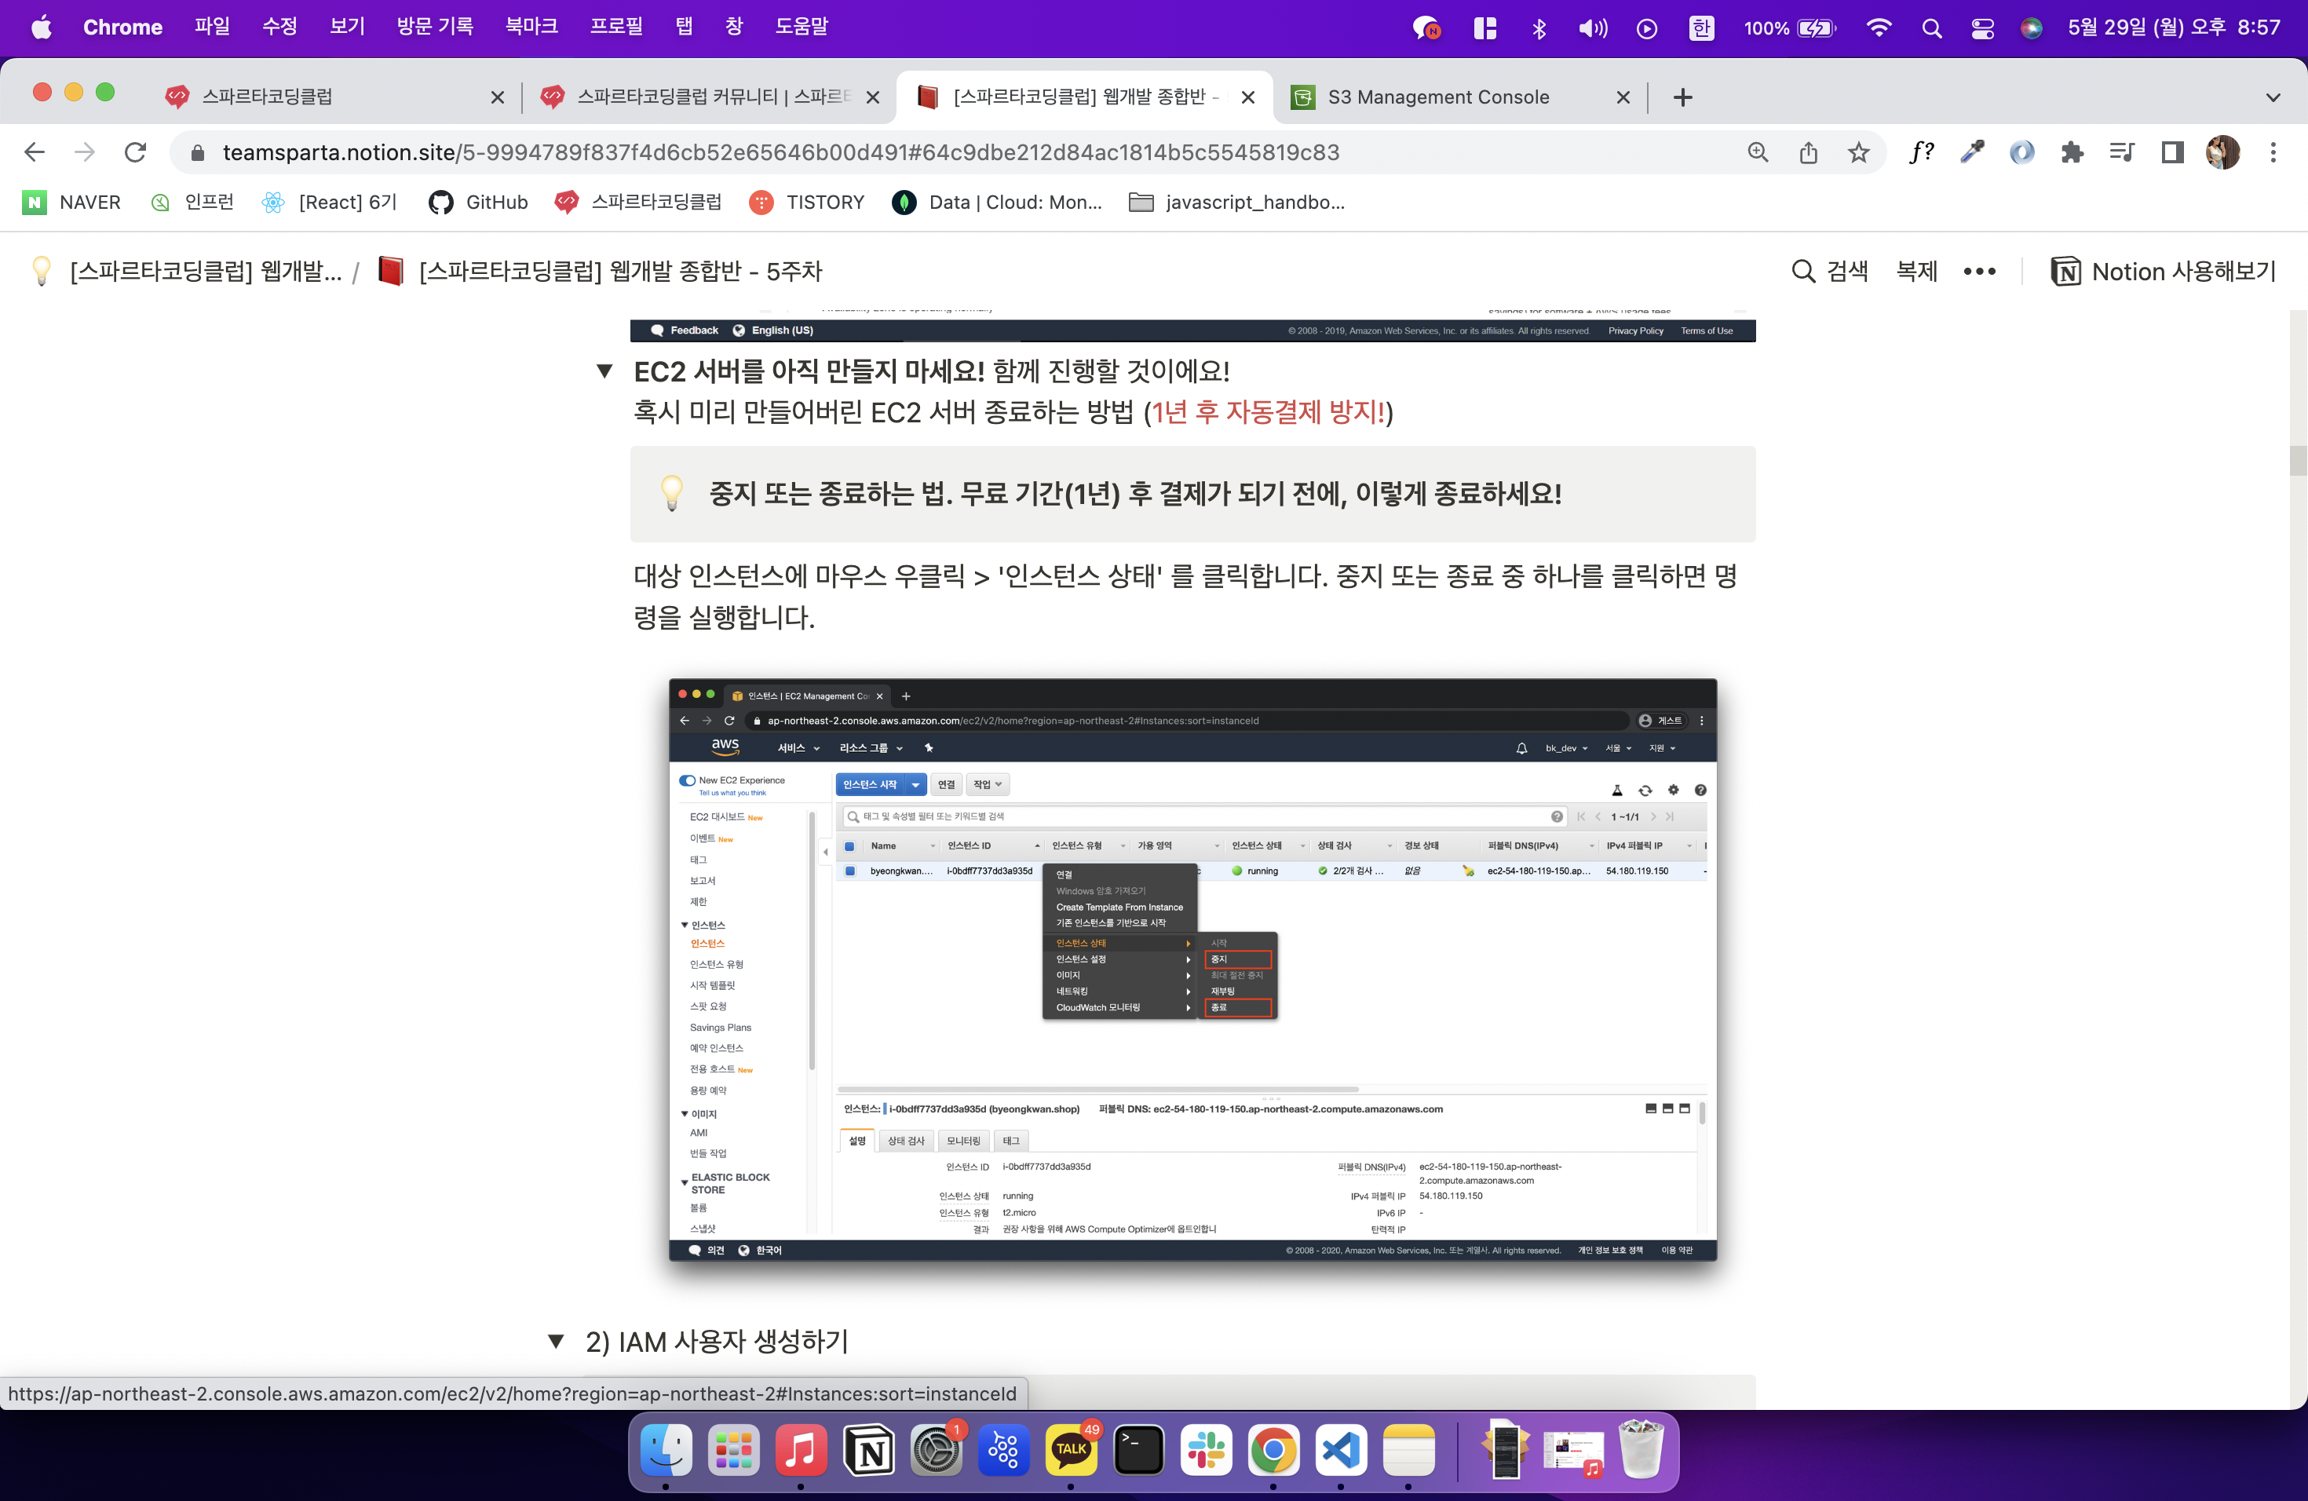
Task: Open the media control playlist icon
Action: (2122, 152)
